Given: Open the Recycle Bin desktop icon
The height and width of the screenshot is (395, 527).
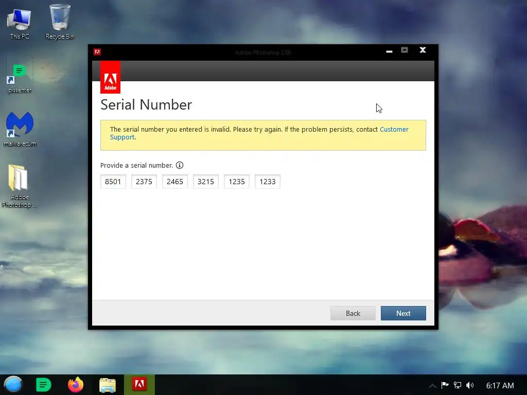Looking at the screenshot, I should [x=60, y=22].
